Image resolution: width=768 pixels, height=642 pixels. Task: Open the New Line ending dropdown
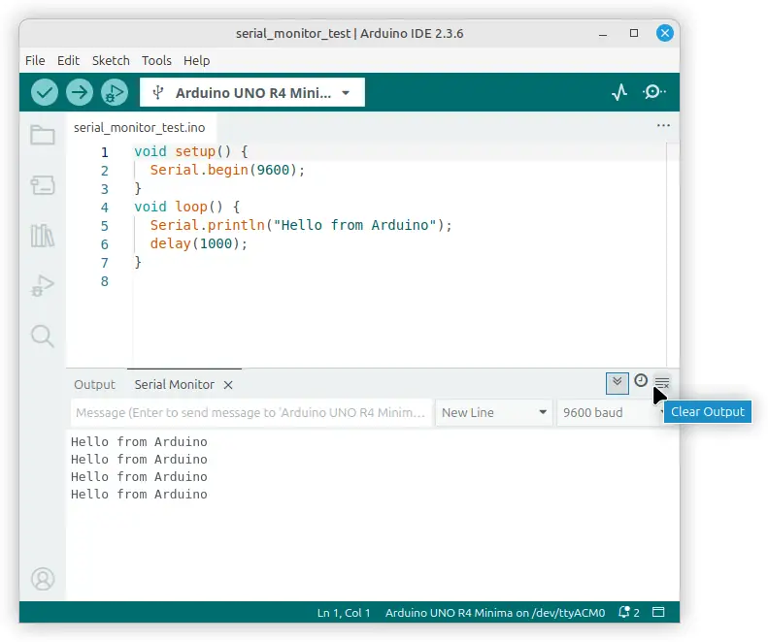coord(493,412)
